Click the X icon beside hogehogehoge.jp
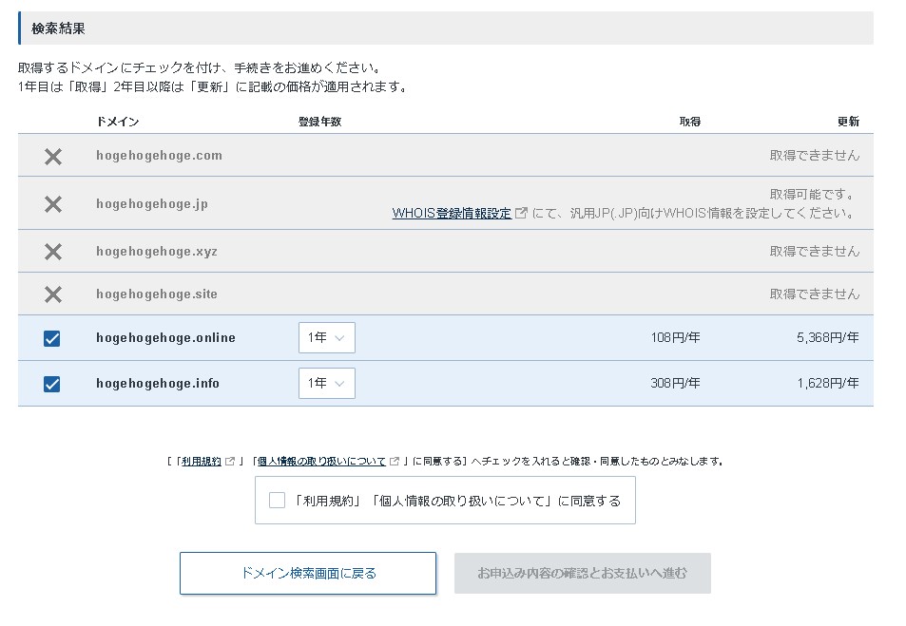 53,204
